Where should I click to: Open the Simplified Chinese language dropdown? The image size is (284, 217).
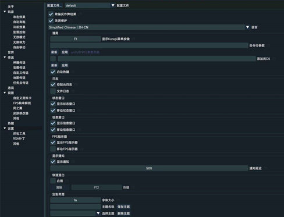click(149, 27)
